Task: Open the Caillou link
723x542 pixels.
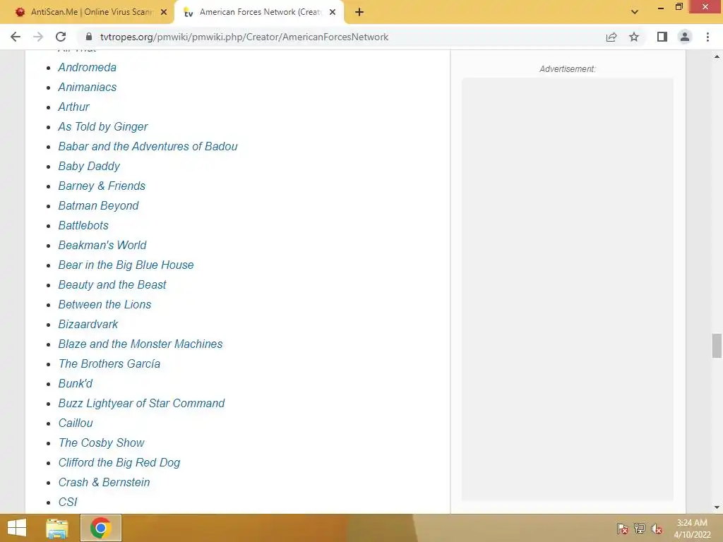Action: [76, 423]
